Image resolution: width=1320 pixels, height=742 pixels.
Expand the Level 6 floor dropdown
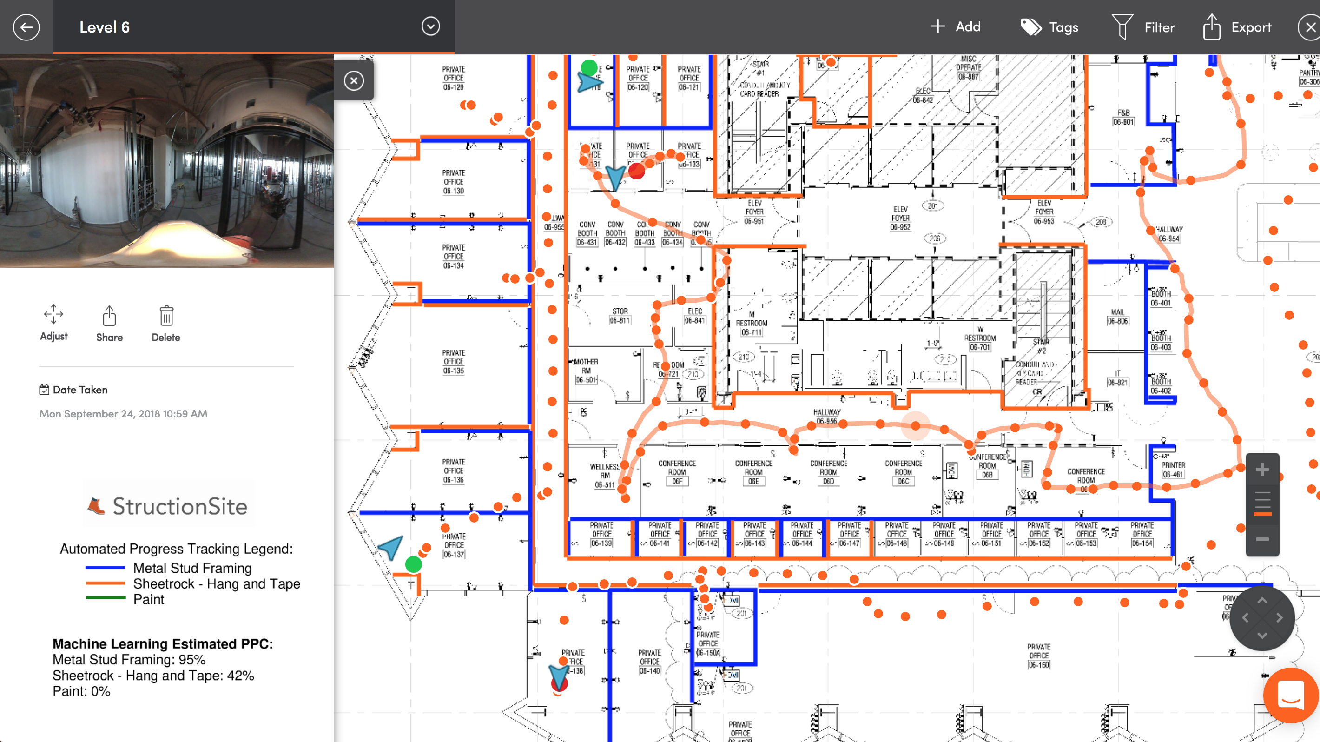430,26
